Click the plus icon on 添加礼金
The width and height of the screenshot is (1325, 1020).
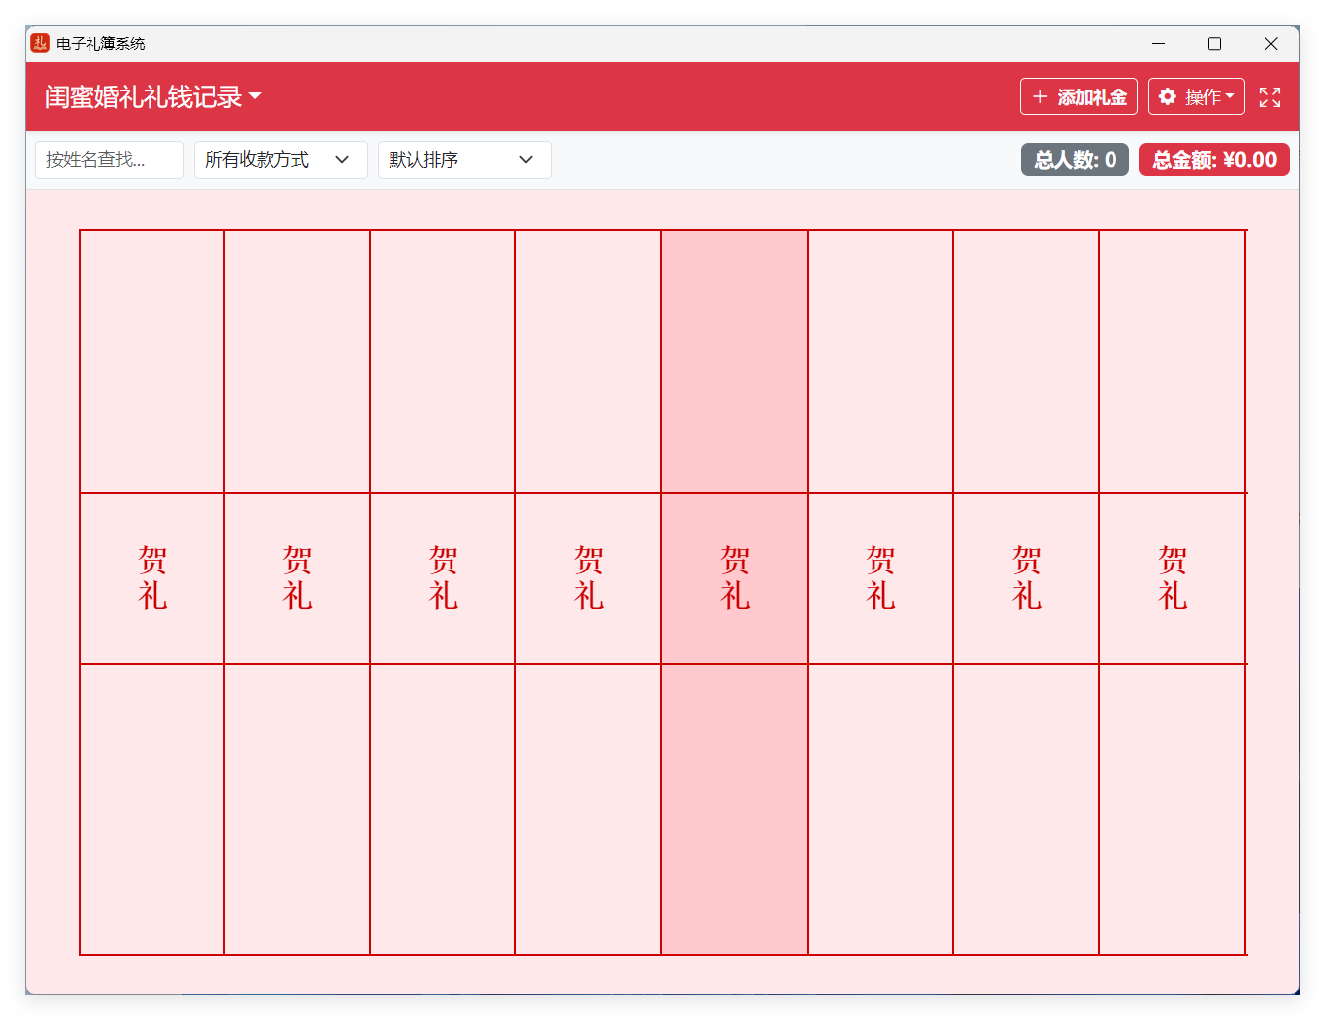tap(1040, 96)
